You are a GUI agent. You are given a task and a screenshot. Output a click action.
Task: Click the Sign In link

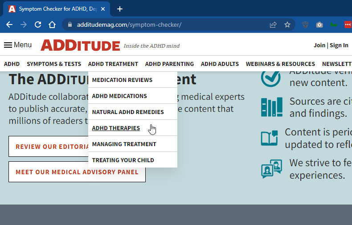point(339,45)
